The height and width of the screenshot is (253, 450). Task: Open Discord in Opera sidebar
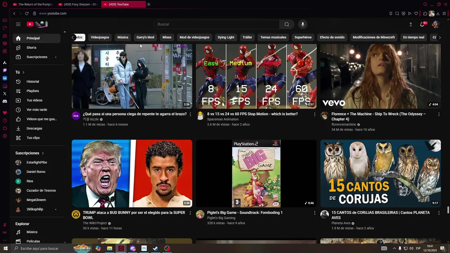click(5, 101)
